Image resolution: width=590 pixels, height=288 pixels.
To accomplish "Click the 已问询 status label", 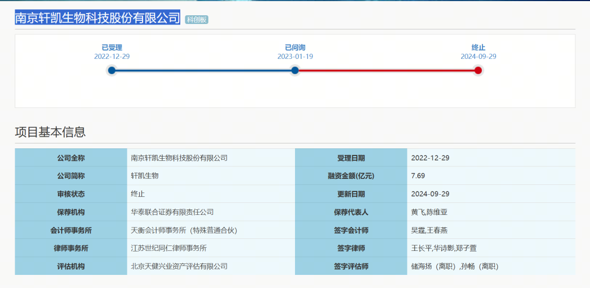I will click(x=295, y=47).
